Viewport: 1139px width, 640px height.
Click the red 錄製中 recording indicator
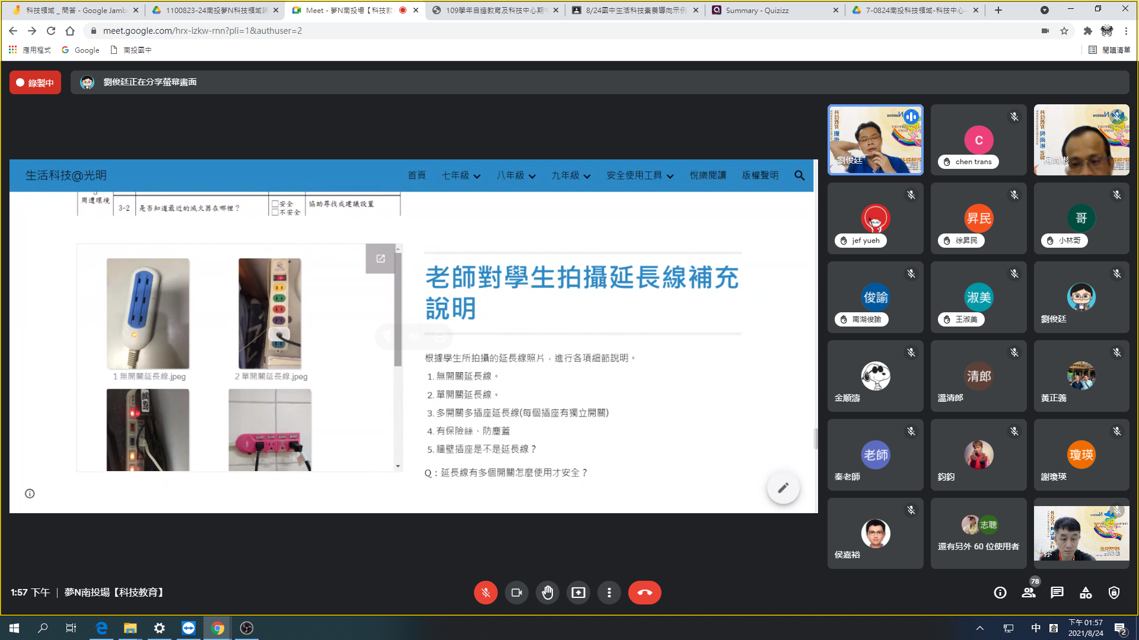35,83
